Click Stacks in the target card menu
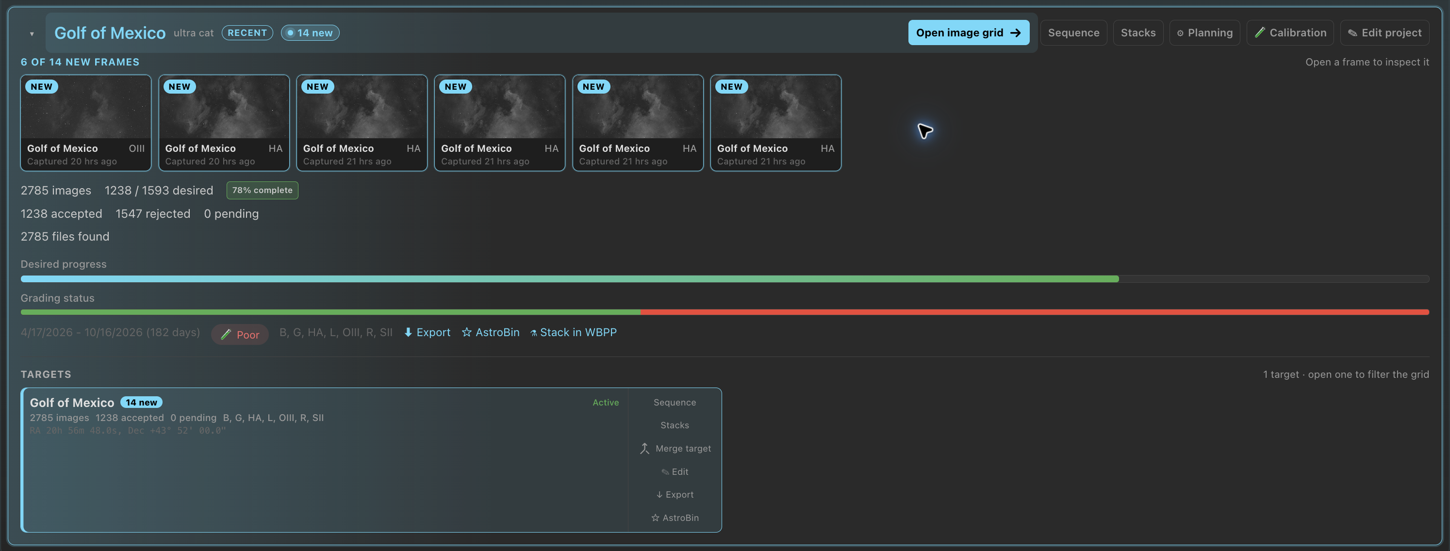This screenshot has height=551, width=1450. (675, 425)
